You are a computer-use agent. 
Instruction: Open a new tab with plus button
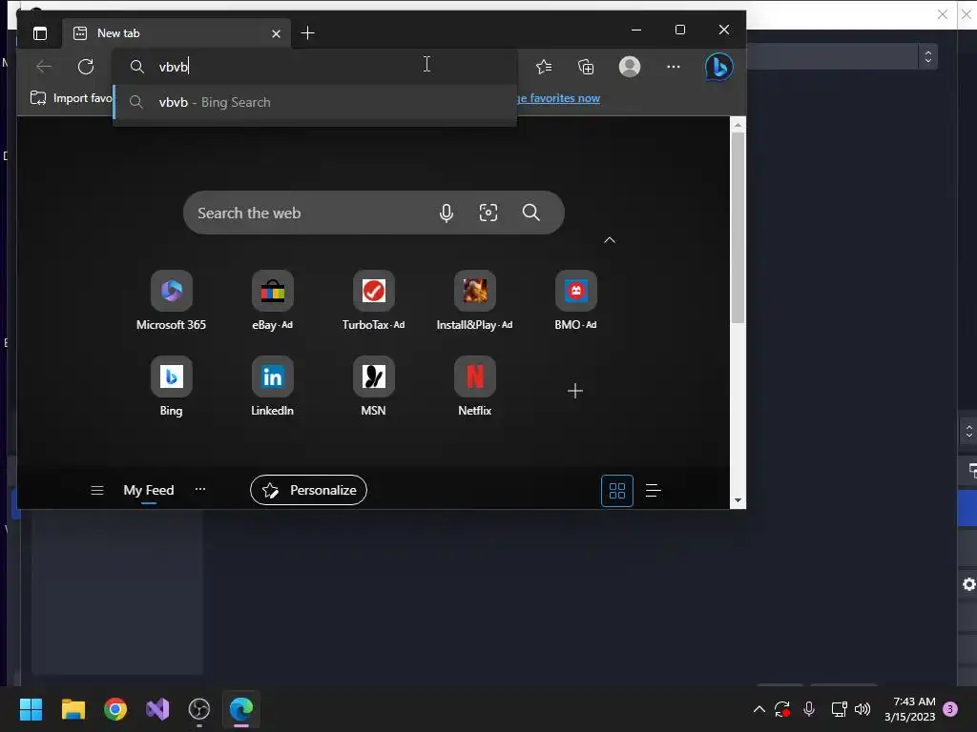[307, 33]
